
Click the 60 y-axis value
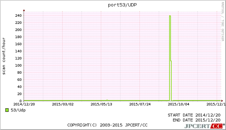pyautogui.click(x=19, y=80)
